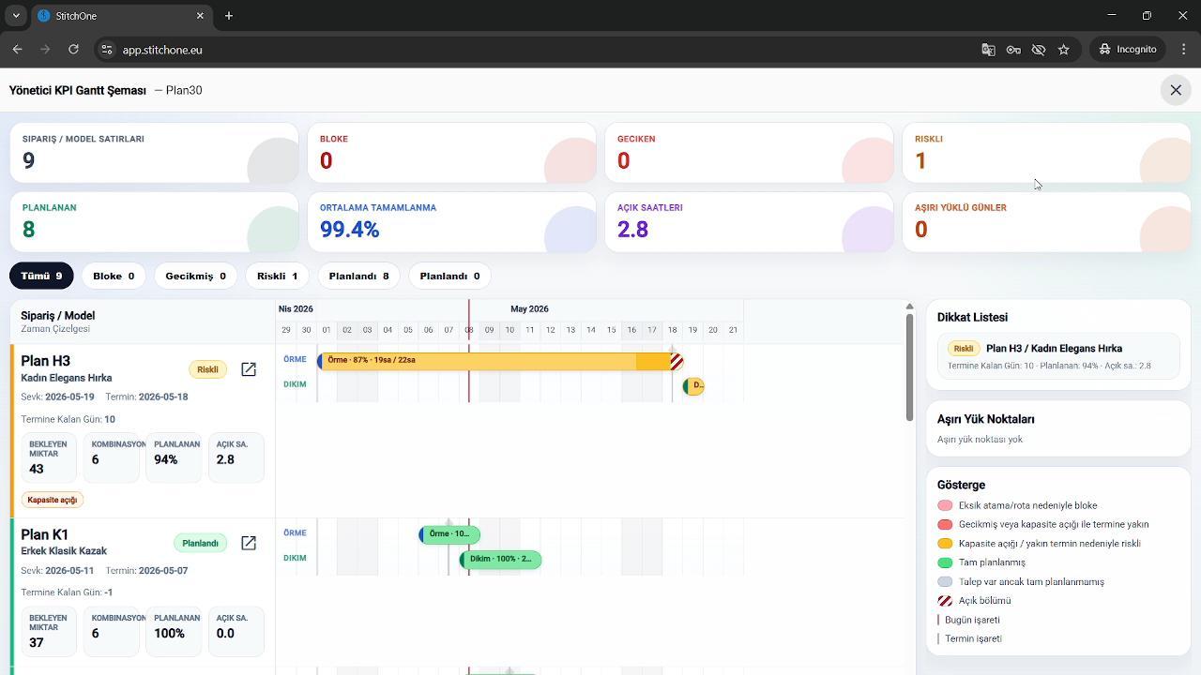Image resolution: width=1201 pixels, height=675 pixels.
Task: Open the browser tab search dropdown
Action: (16, 16)
